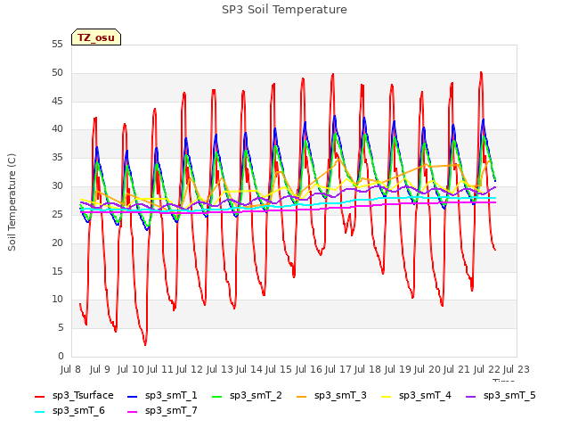Click blue sp3_smT_1 legend swatch
Image resolution: width=570 pixels, height=428 pixels.
point(133,396)
